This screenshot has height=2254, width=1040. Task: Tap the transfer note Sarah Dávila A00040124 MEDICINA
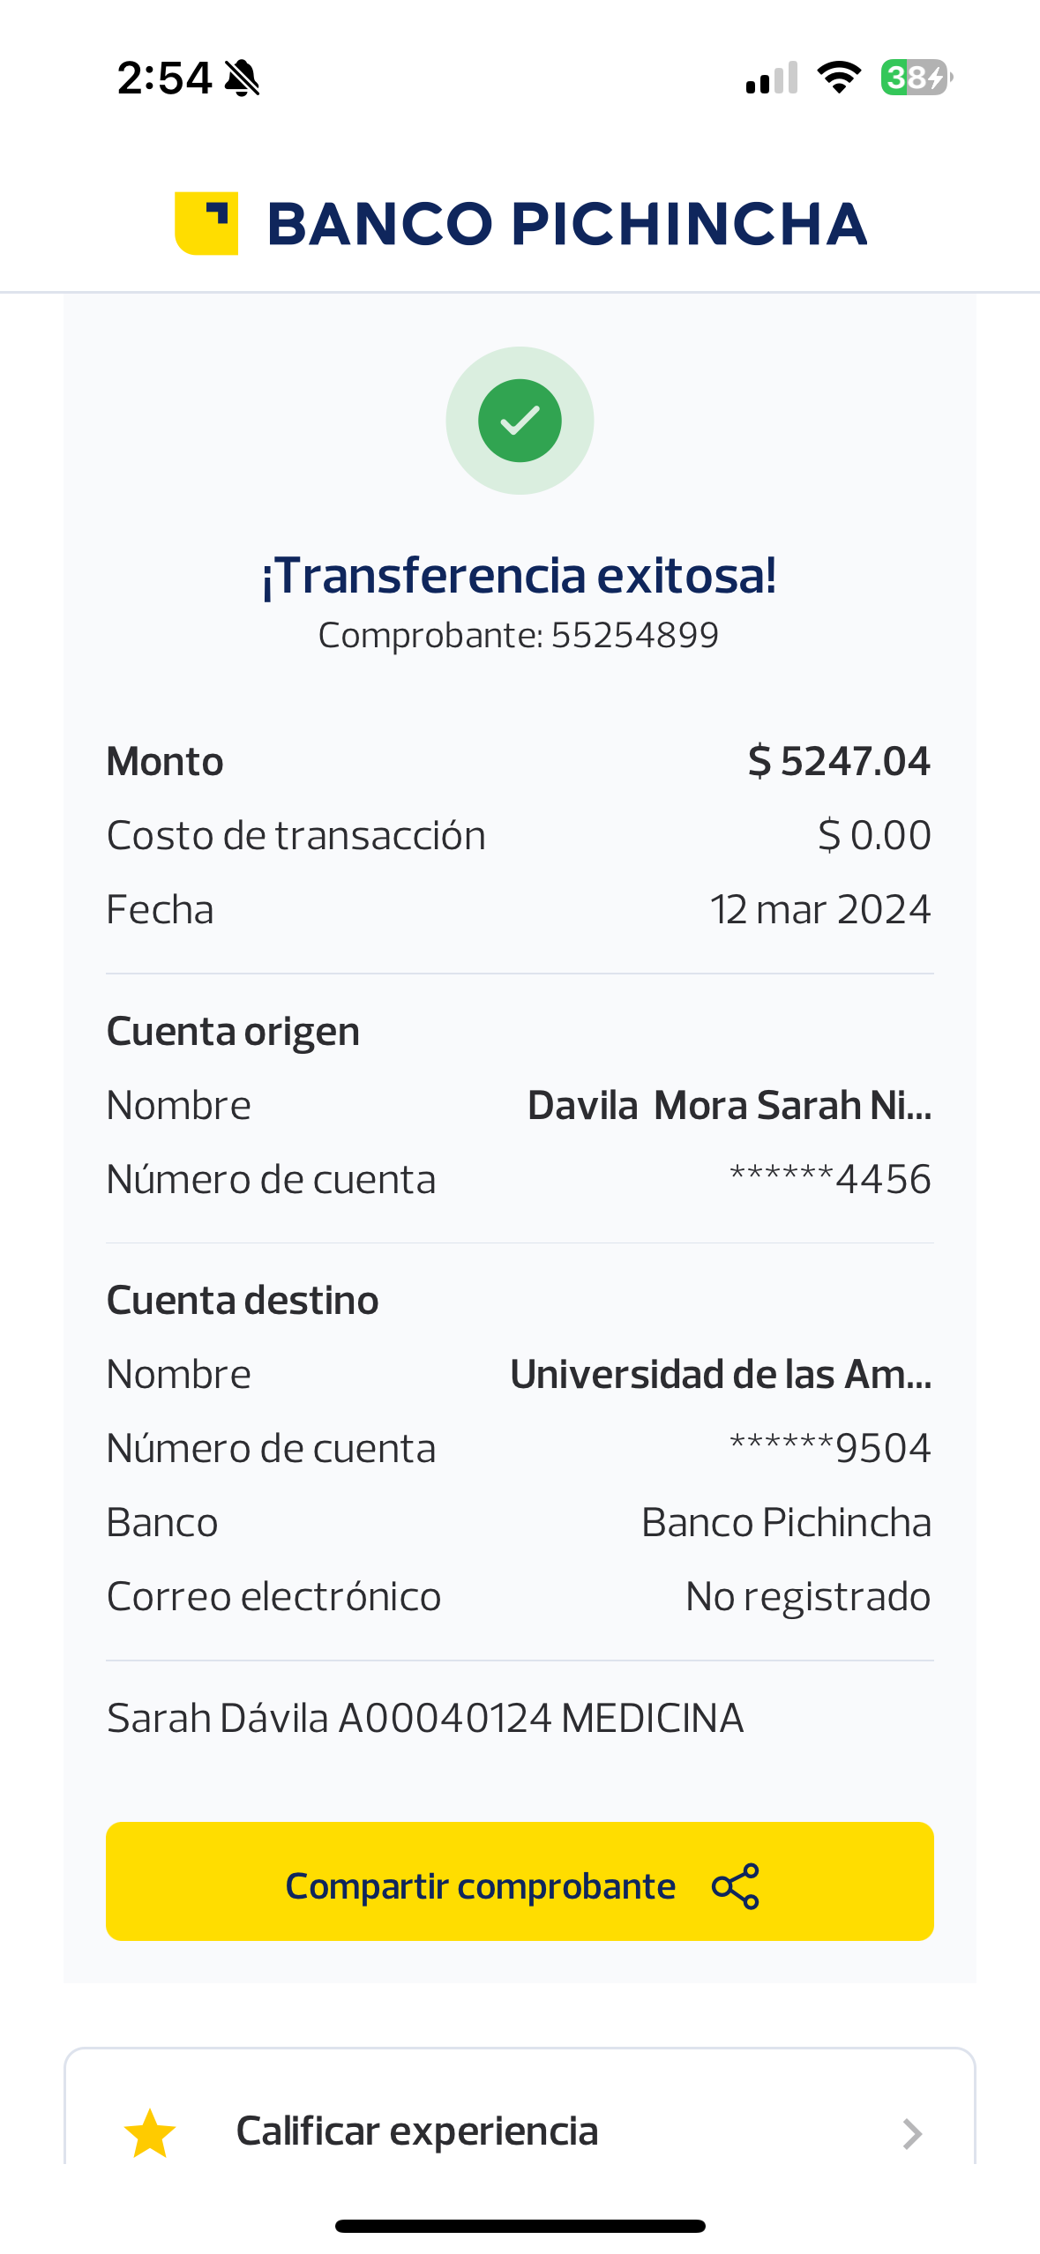pyautogui.click(x=425, y=1718)
